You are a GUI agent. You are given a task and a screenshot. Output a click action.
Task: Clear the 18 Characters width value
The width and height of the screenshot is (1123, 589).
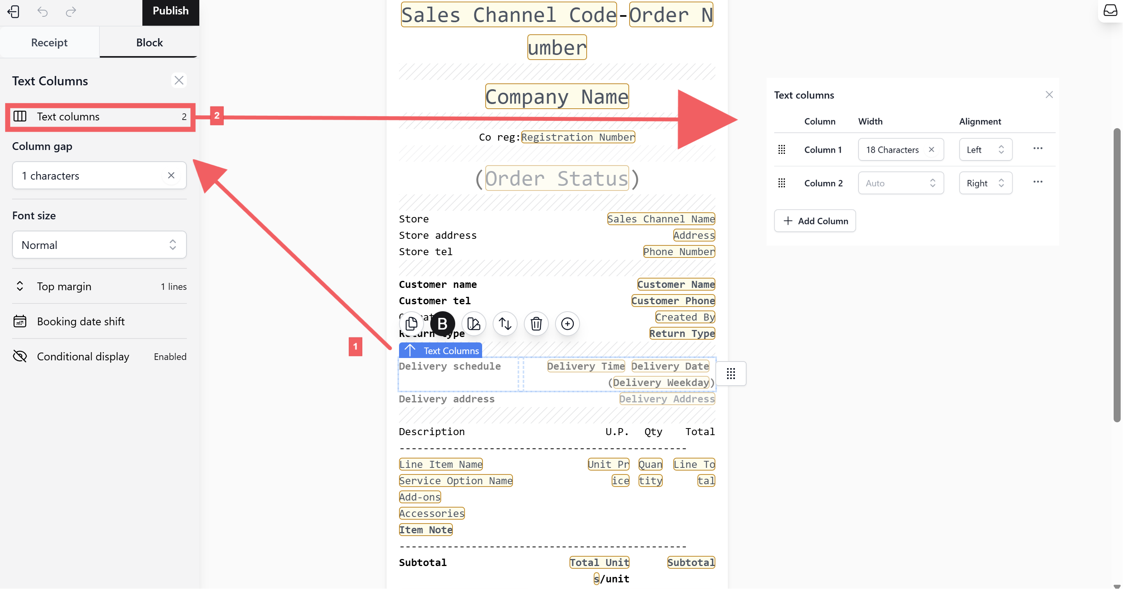click(931, 149)
